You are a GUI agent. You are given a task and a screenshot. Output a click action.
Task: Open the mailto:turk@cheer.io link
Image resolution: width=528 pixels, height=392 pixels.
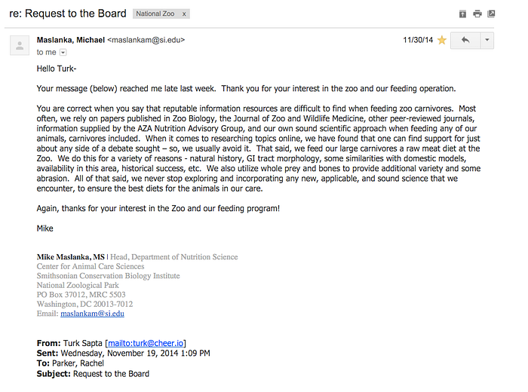coord(146,343)
